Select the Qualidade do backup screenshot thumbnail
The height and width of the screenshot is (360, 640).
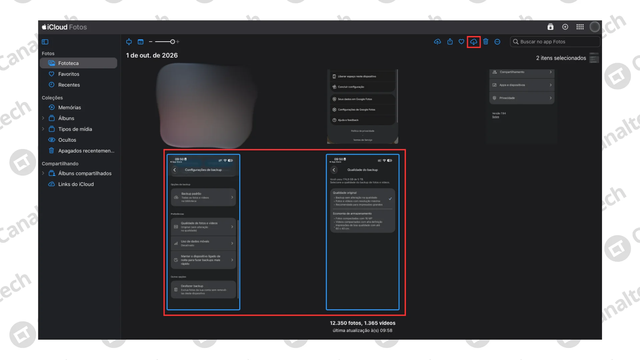tap(363, 232)
